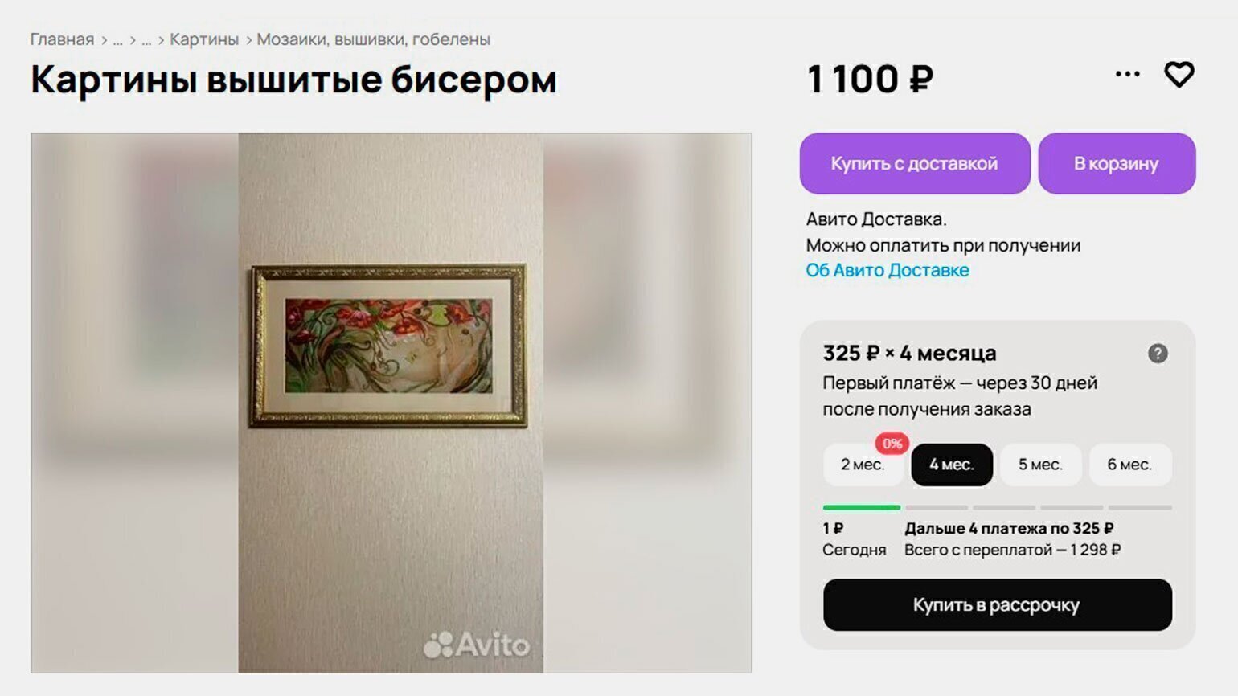
Task: Expand first collapsed breadcrumb ellipsis
Action: coord(118,39)
